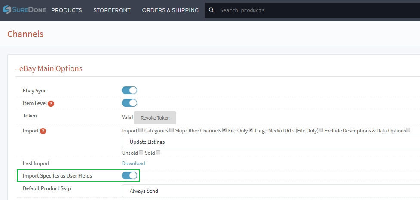Click the Channels page heading
Screen dimensions: 420x200
coord(25,34)
